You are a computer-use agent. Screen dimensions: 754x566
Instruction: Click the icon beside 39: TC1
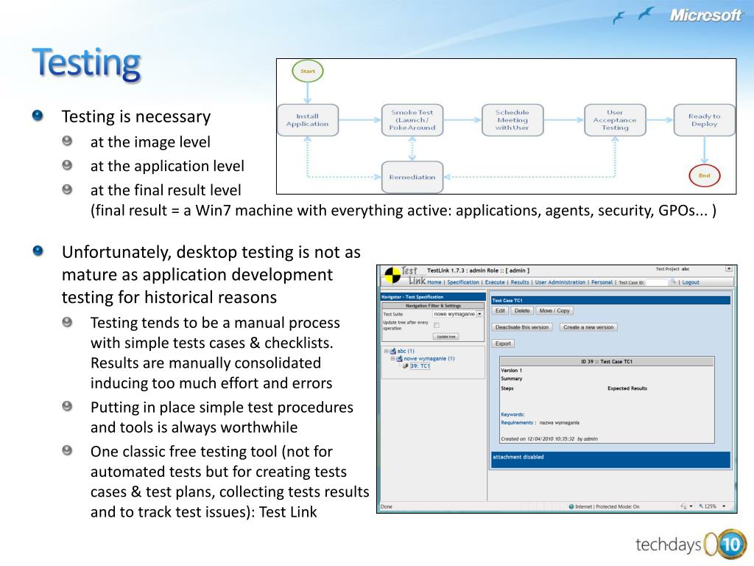(x=406, y=366)
